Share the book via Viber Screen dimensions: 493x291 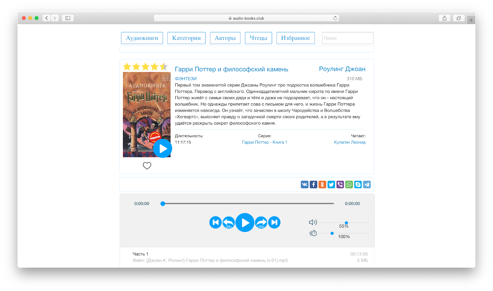tap(340, 185)
